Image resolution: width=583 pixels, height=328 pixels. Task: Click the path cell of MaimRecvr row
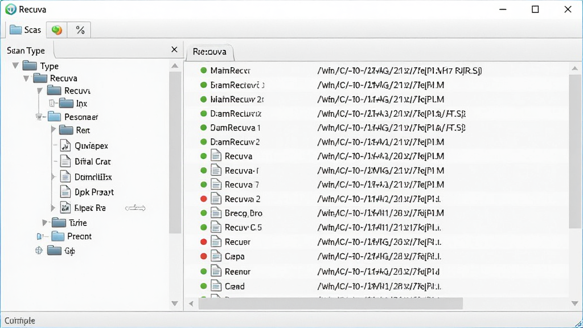399,70
